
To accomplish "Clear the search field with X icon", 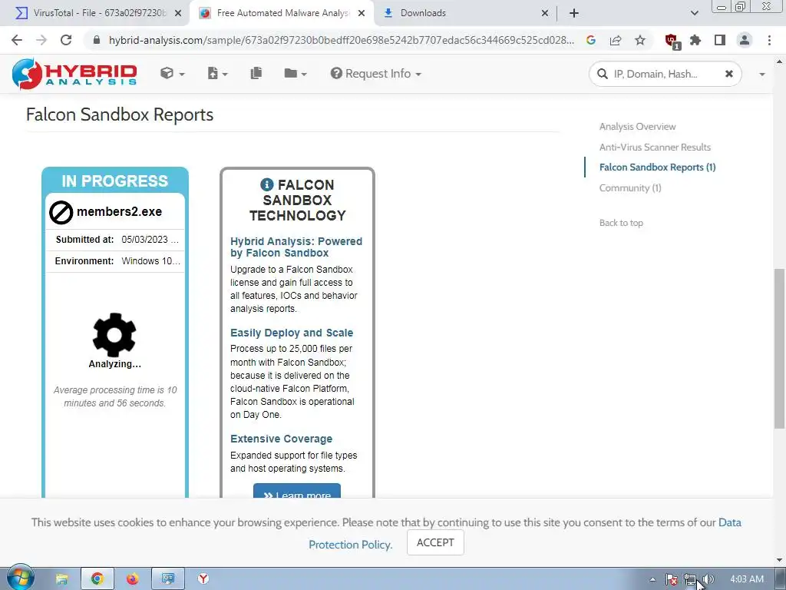I will (729, 75).
